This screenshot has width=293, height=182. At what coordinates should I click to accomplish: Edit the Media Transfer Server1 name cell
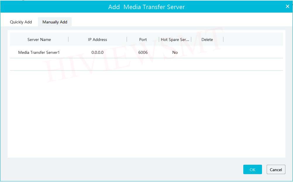(x=39, y=53)
